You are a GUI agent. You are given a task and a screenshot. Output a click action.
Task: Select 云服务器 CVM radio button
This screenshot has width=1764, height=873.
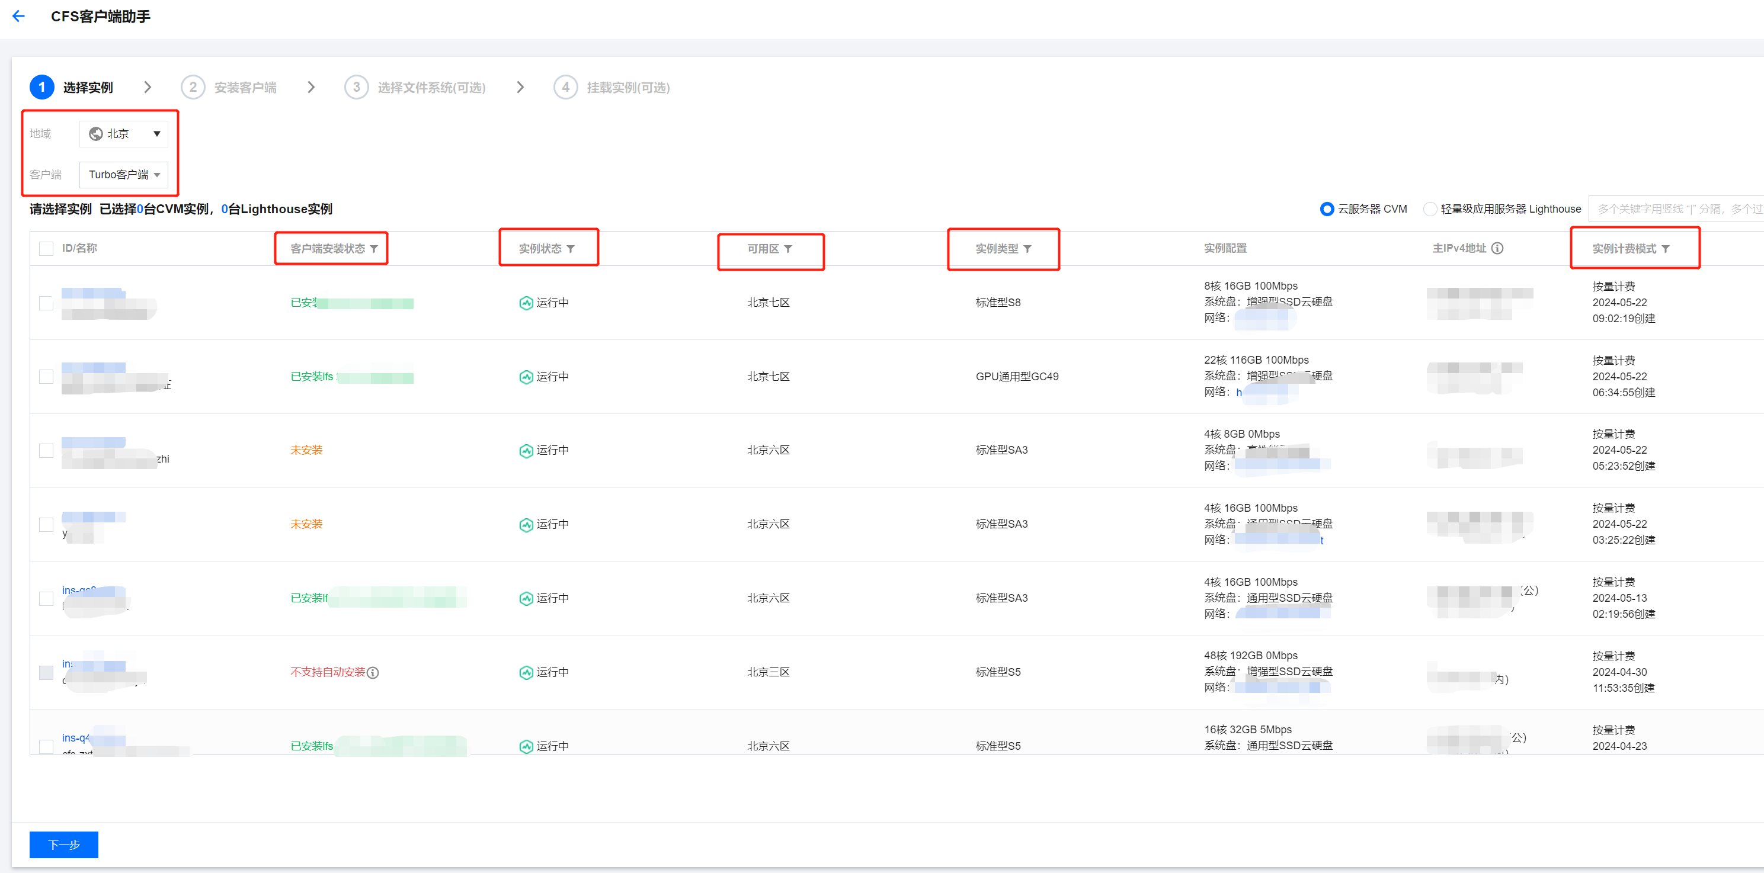click(x=1327, y=209)
